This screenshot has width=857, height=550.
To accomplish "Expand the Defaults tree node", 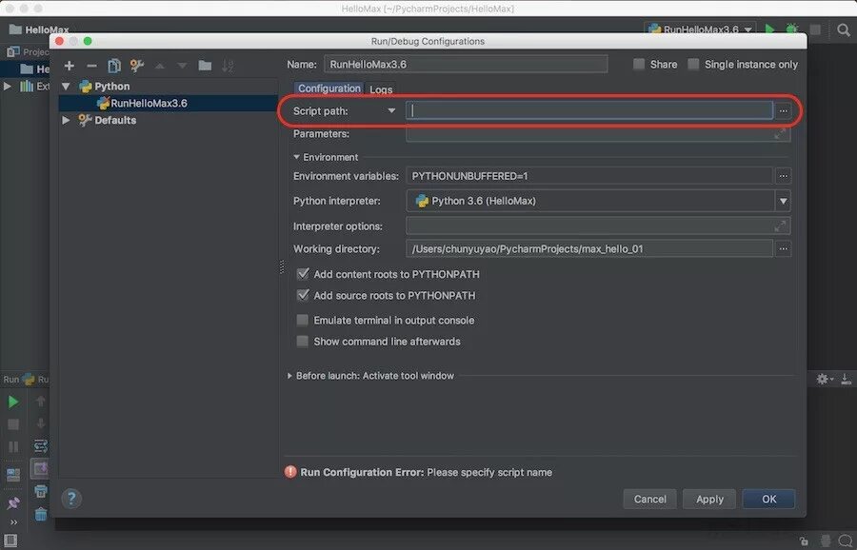I will coord(66,120).
